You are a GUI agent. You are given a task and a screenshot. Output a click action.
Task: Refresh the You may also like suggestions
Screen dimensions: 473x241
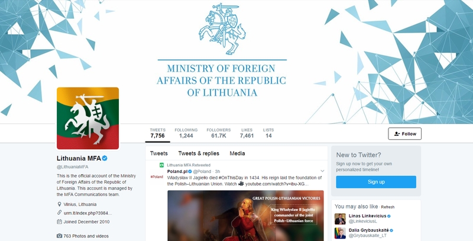[x=387, y=207]
